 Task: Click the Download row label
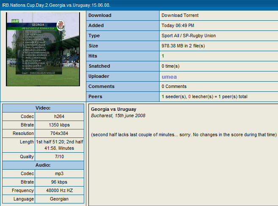100,15
